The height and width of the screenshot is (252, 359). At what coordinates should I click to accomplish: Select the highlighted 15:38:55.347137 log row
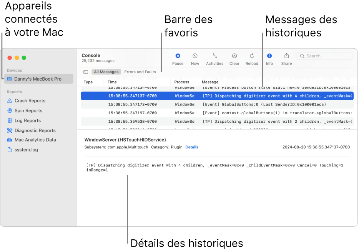[217, 96]
